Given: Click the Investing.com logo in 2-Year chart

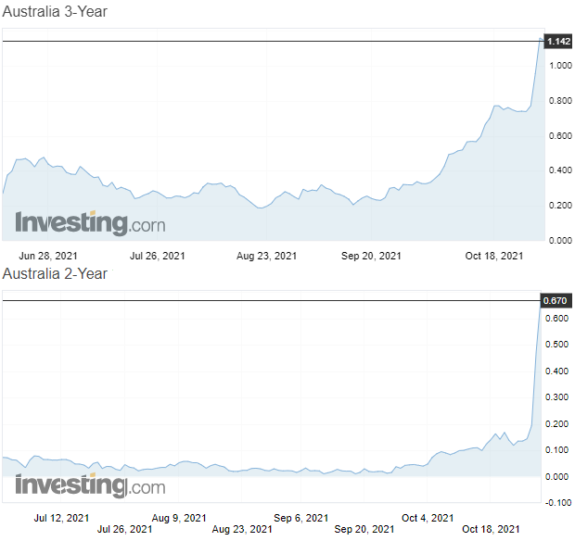Looking at the screenshot, I should click(x=89, y=485).
